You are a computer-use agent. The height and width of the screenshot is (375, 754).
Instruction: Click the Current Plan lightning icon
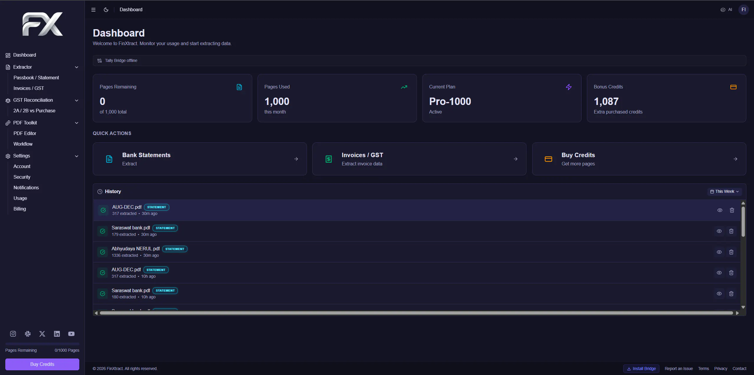569,87
